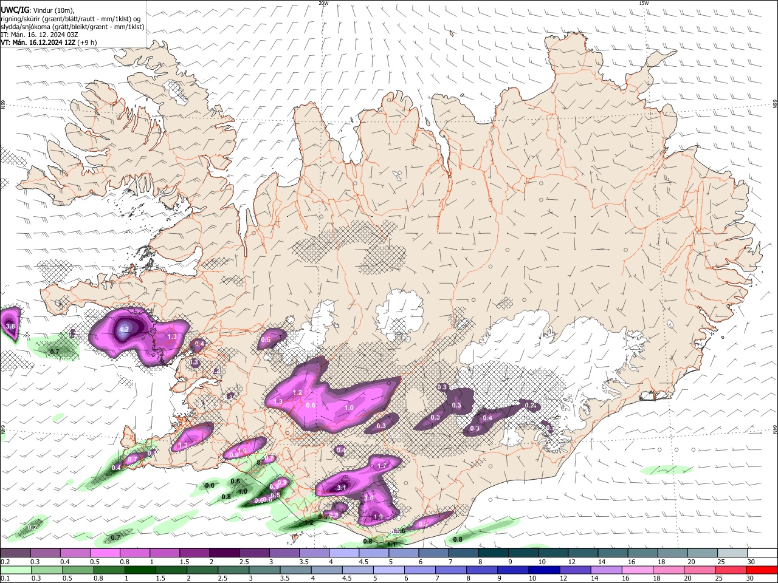The height and width of the screenshot is (583, 778).
Task: Click the '20' label under upper legend row
Action: point(691,562)
